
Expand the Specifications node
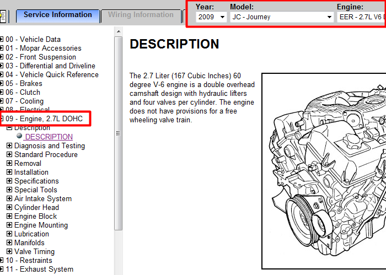[x=9, y=181]
